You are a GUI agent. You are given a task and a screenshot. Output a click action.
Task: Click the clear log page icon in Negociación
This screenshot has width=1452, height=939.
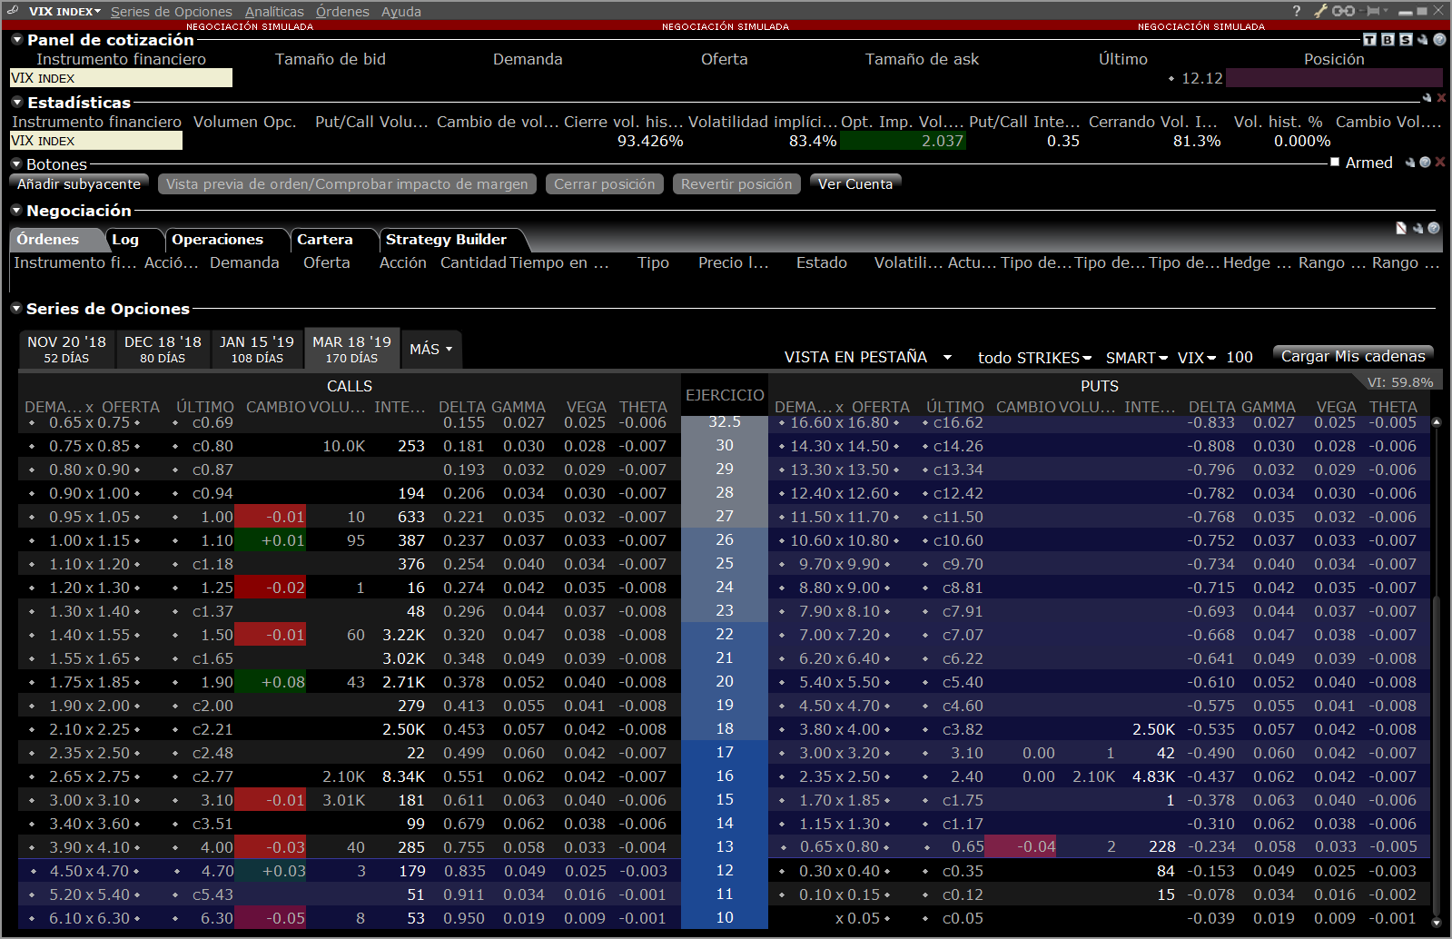pyautogui.click(x=1401, y=228)
